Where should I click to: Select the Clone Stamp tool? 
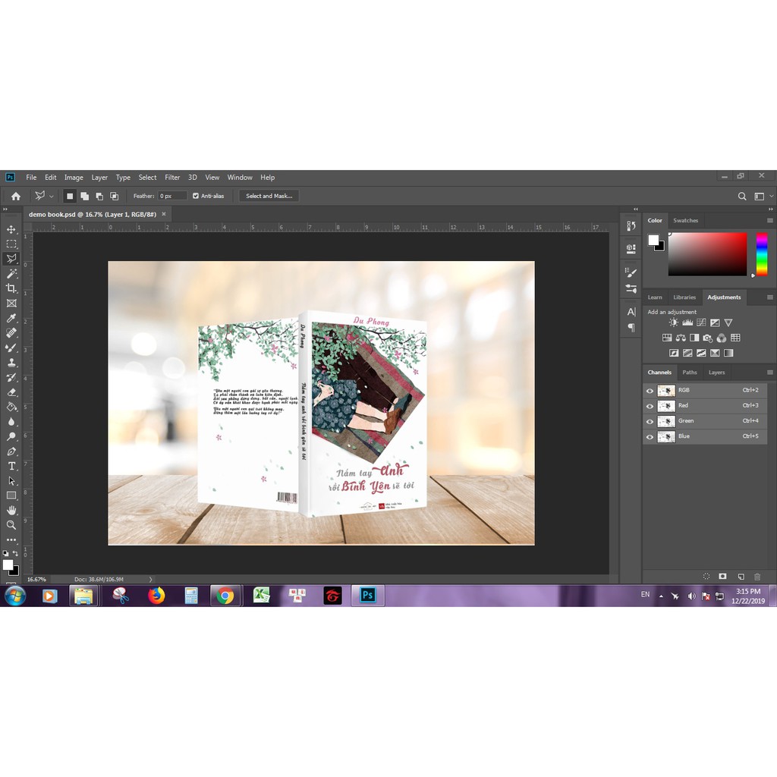pos(11,363)
